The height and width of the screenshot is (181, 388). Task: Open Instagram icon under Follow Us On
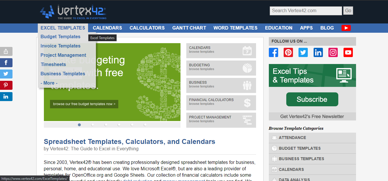coord(333,52)
